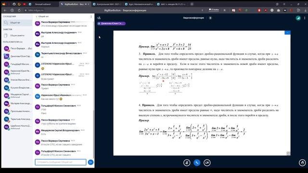Click avatar of Каракозов Юрий Иванович message
The height and width of the screenshot is (173, 308).
pyautogui.click(x=38, y=96)
